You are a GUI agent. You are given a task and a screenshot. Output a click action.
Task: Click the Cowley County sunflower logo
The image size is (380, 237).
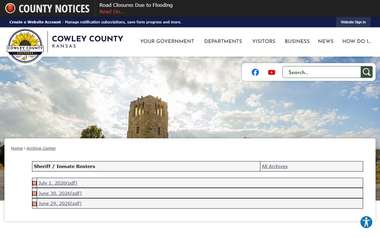pyautogui.click(x=25, y=46)
